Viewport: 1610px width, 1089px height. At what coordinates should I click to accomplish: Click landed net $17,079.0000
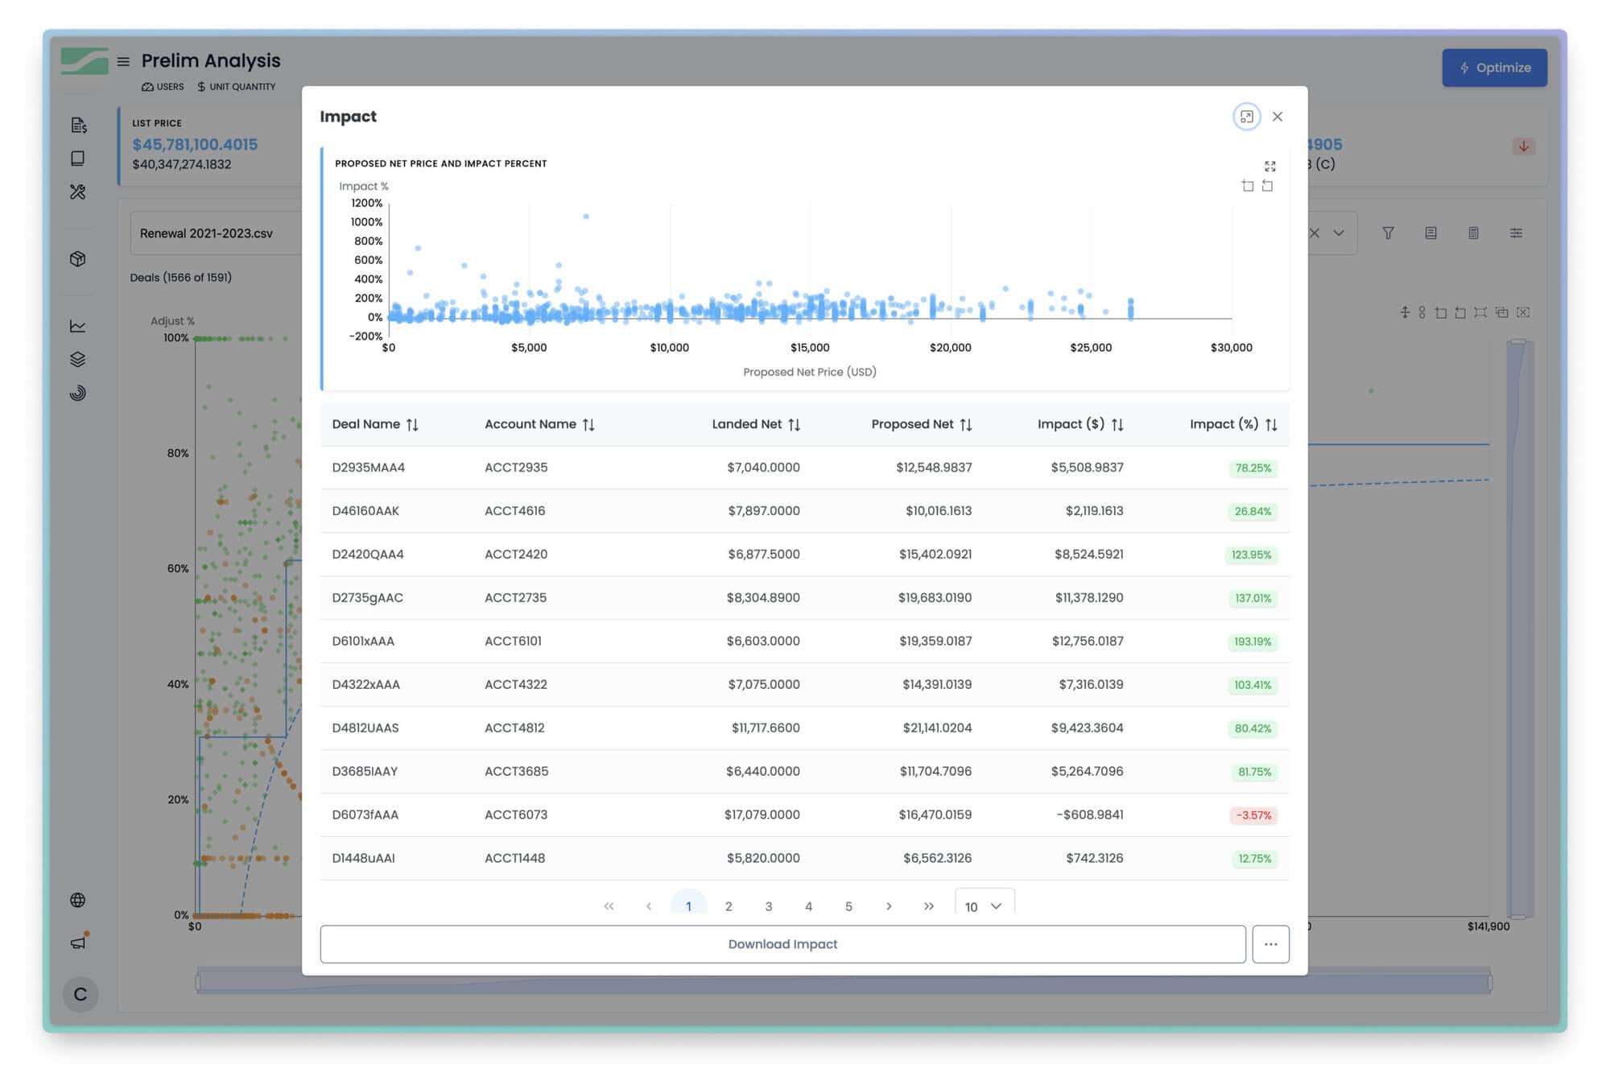(x=762, y=815)
